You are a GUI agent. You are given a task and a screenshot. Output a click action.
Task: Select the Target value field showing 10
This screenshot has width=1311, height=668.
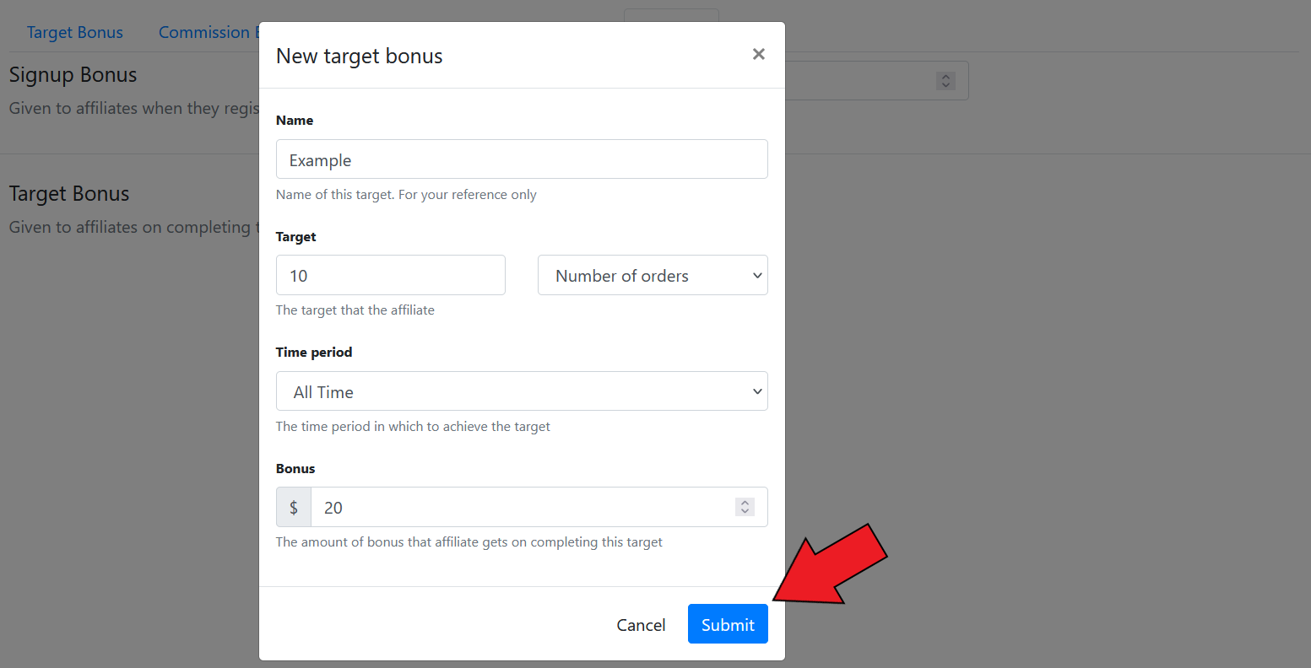coord(391,275)
